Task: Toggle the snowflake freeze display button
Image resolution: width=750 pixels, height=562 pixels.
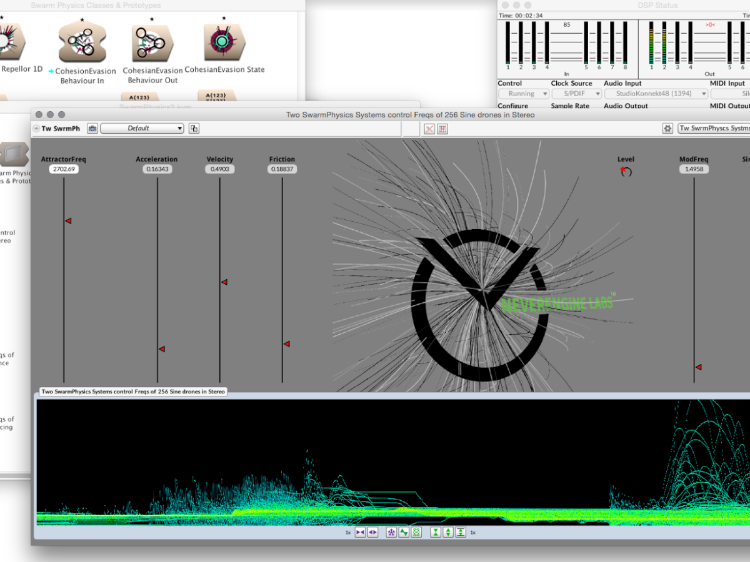Action: point(391,532)
